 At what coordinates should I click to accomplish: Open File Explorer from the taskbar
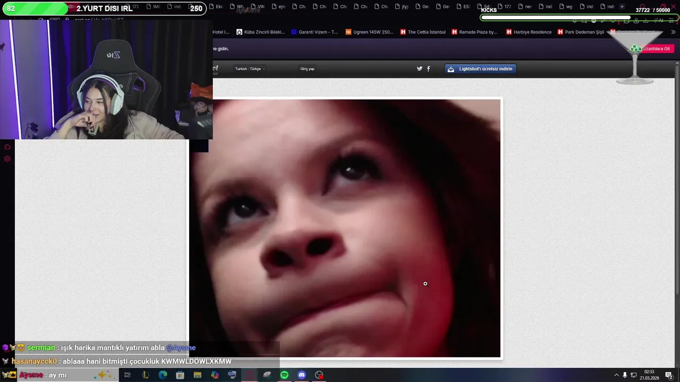pos(198,375)
